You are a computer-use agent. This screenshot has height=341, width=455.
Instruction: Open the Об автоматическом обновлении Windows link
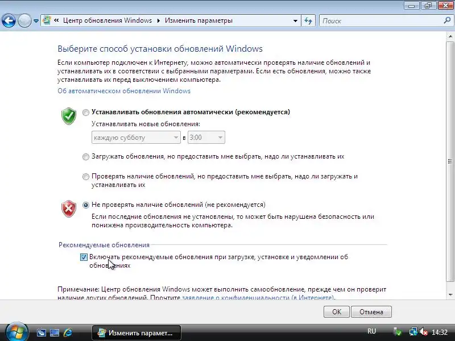[124, 91]
